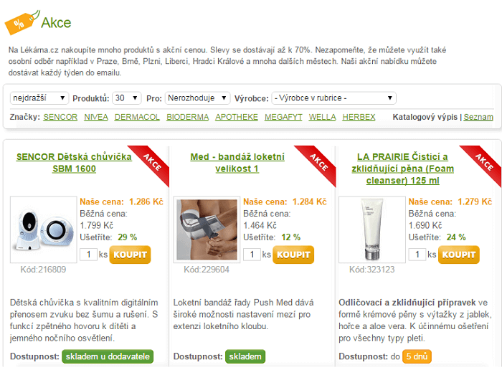Filter by the BIODERMA brand link
The height and width of the screenshot is (370, 502).
(x=188, y=117)
